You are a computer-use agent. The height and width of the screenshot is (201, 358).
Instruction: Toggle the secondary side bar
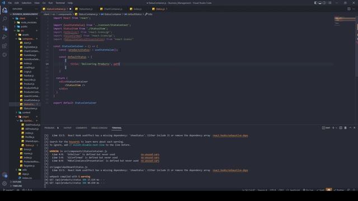pos(324,3)
